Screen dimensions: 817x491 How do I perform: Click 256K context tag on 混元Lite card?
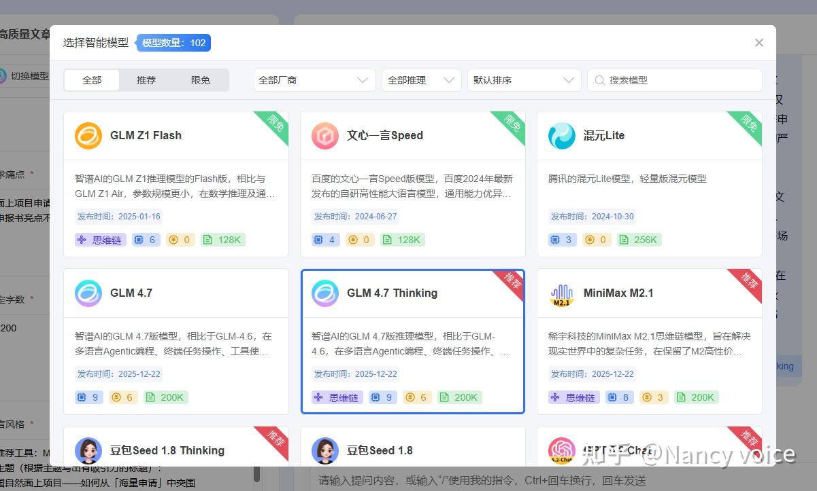(639, 240)
